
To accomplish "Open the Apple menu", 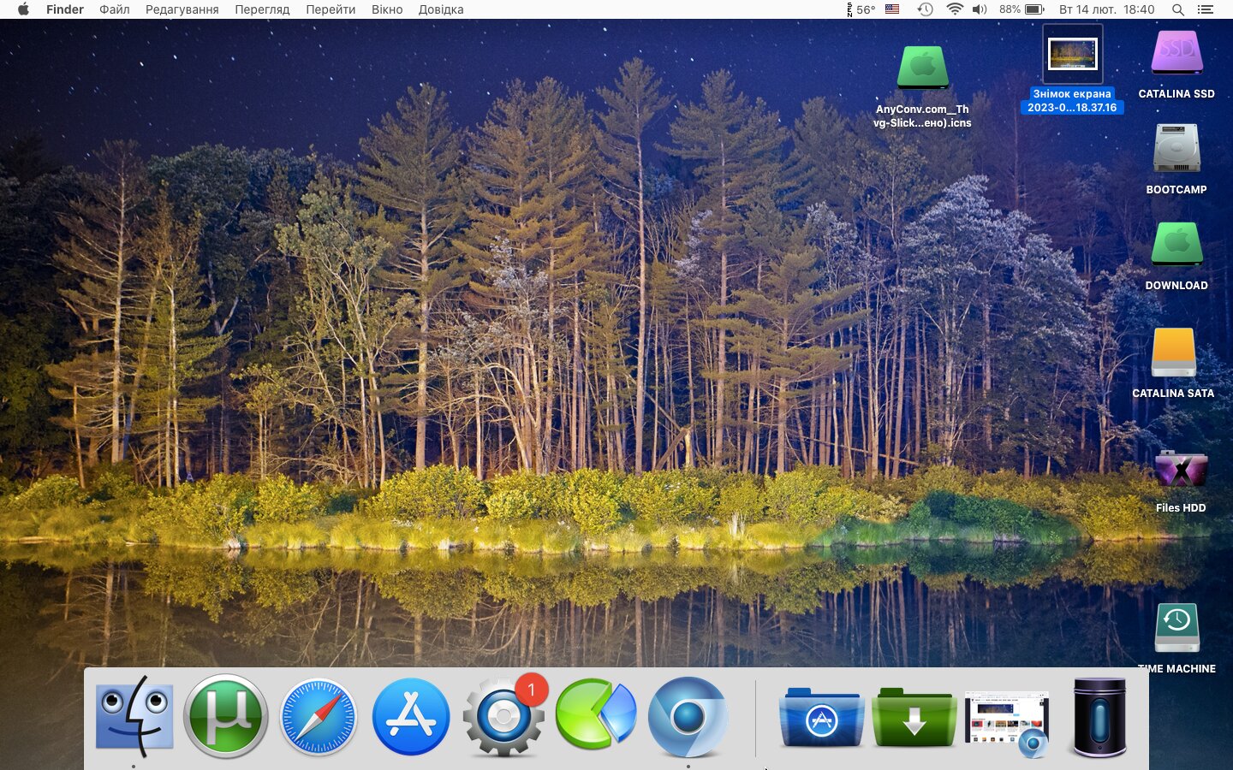I will click(x=23, y=9).
